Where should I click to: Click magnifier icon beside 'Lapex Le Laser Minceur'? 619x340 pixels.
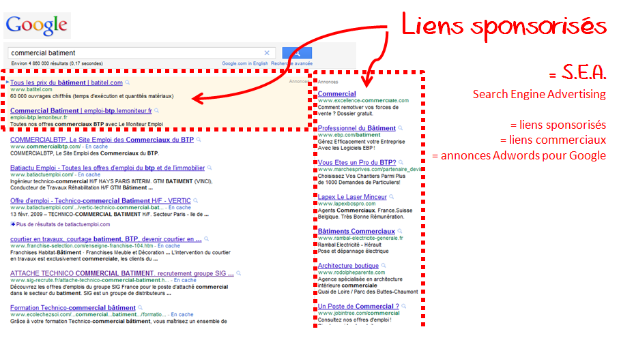click(x=391, y=197)
